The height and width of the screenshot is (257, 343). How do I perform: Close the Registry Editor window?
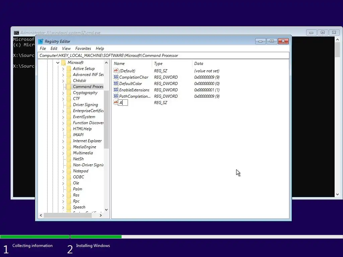click(x=283, y=41)
